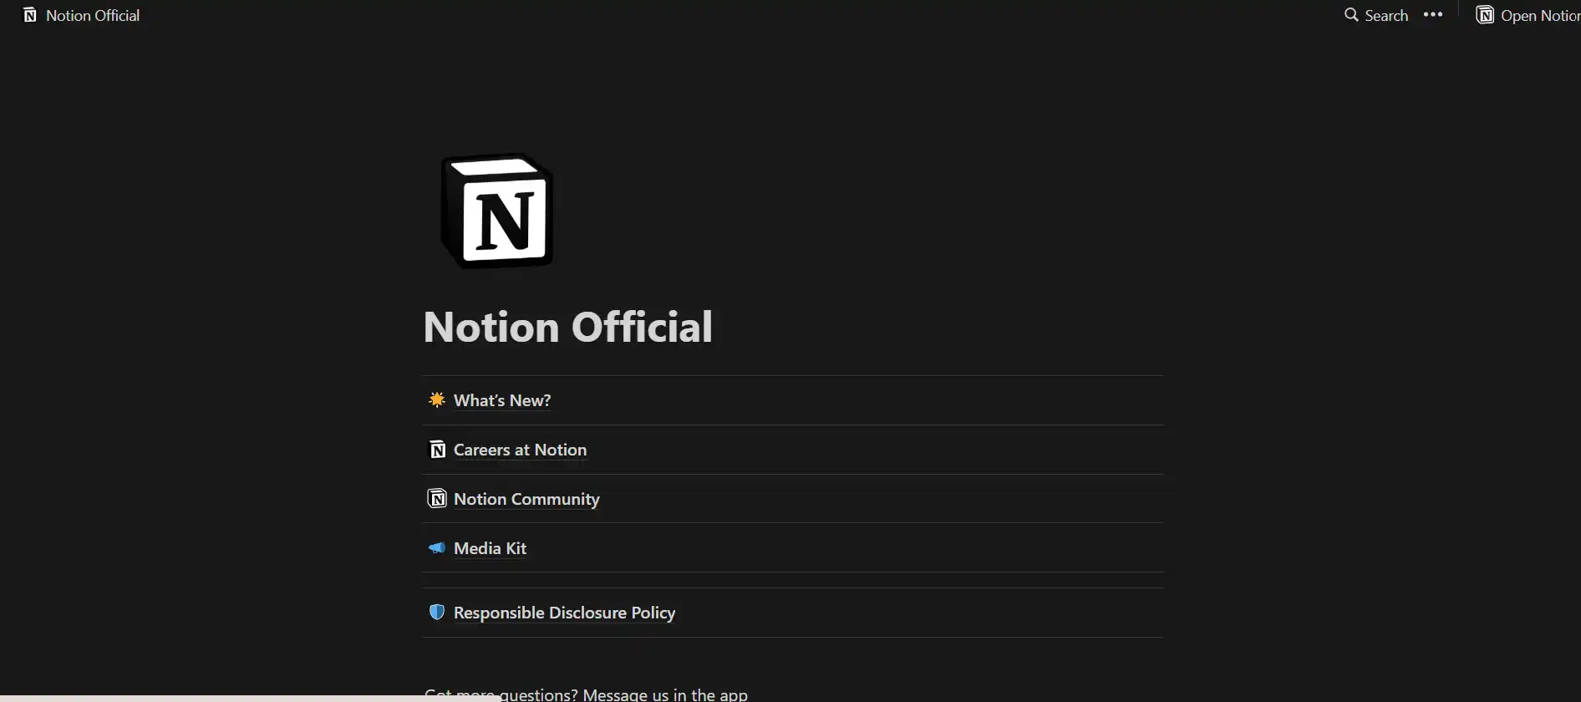This screenshot has height=702, width=1581.
Task: Open the Careers at Notion link
Action: pos(520,450)
